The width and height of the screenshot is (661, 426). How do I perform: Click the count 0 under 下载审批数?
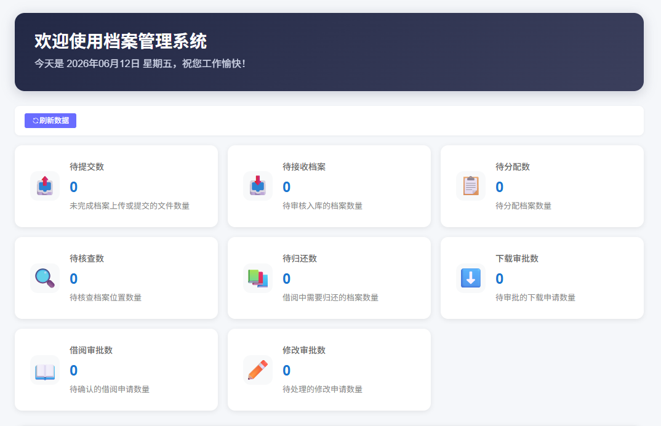pyautogui.click(x=499, y=279)
